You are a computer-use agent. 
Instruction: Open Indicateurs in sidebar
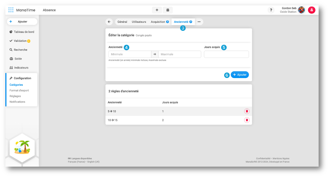[19, 68]
